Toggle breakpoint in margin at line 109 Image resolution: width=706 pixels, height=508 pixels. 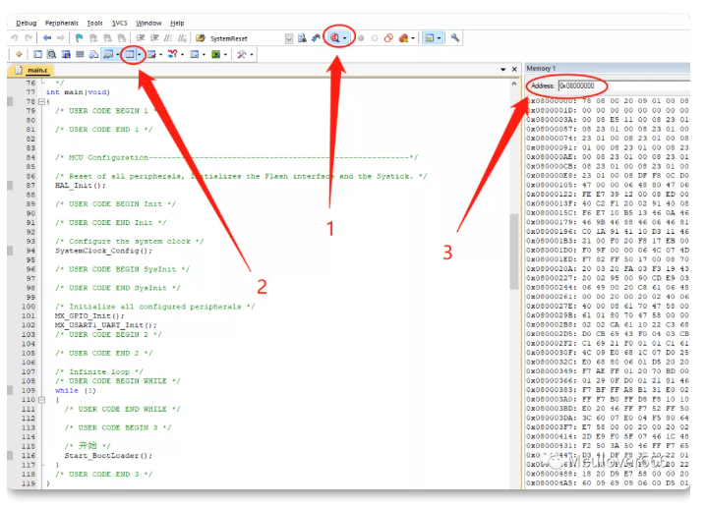(x=11, y=390)
